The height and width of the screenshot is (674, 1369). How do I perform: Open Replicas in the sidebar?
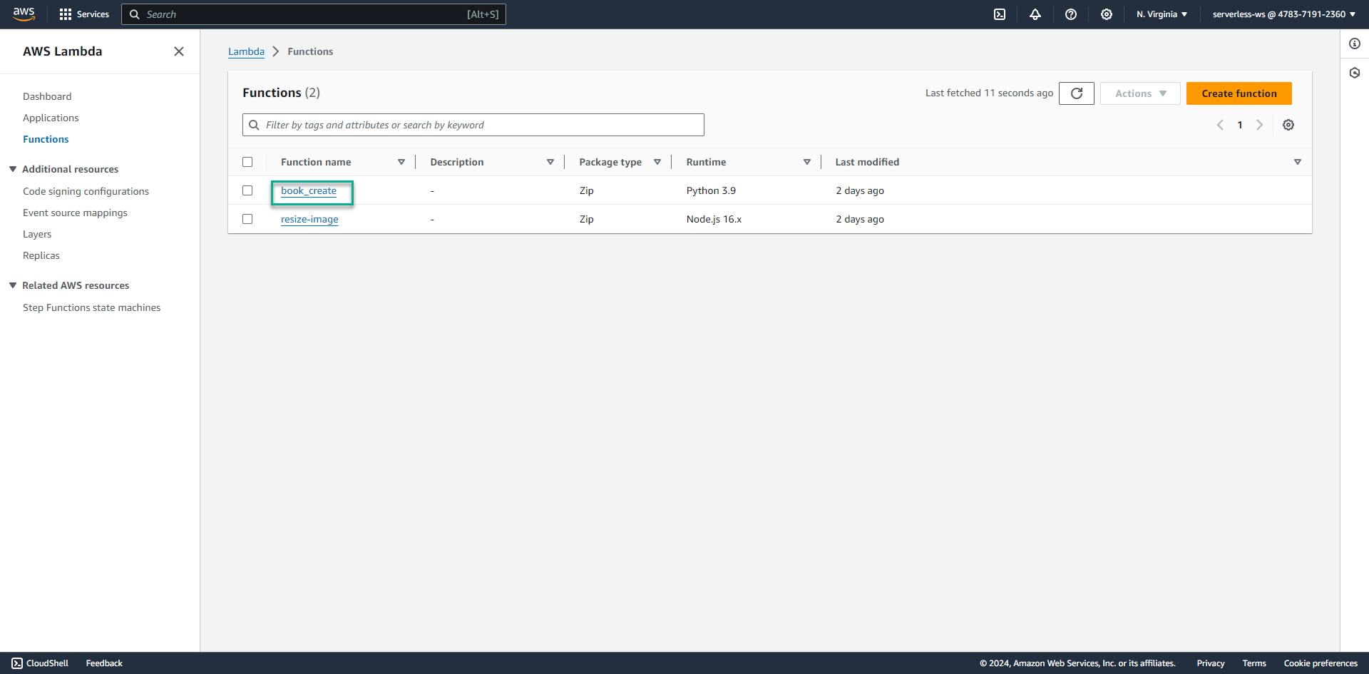(x=41, y=255)
